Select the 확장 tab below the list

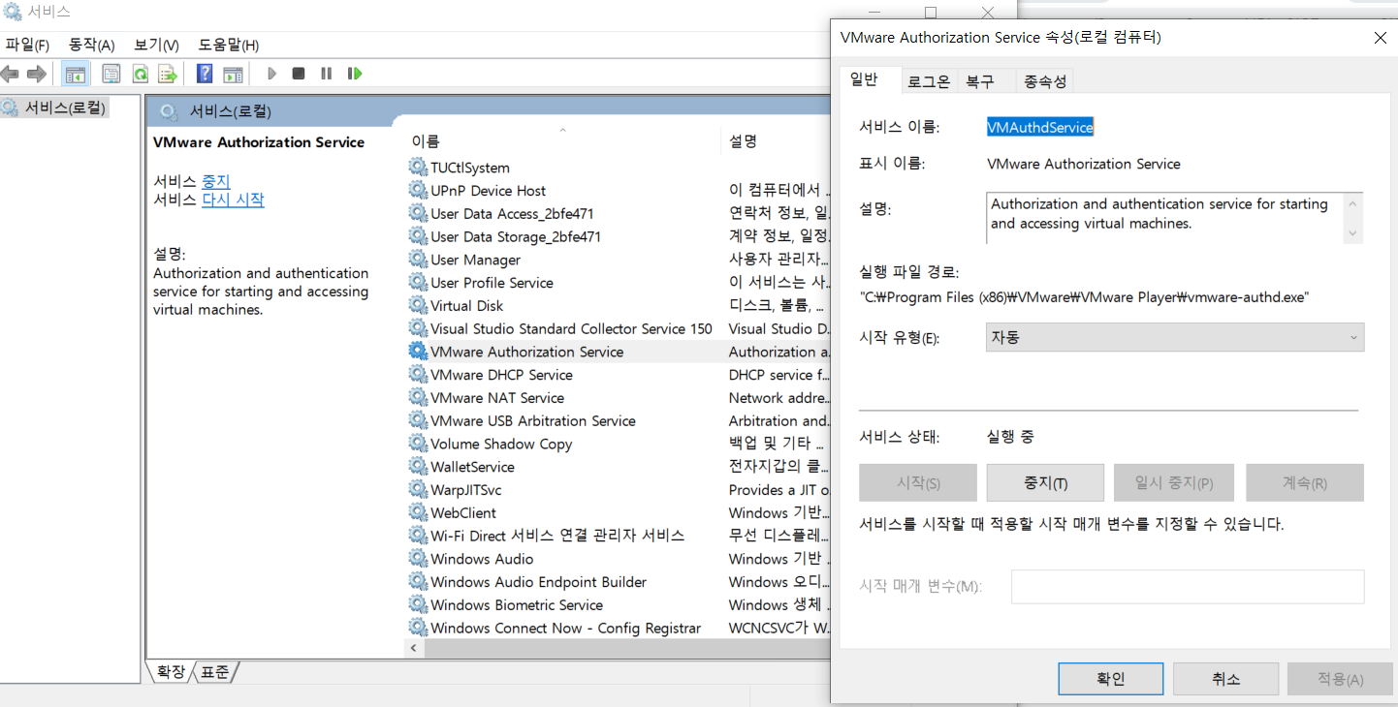171,671
